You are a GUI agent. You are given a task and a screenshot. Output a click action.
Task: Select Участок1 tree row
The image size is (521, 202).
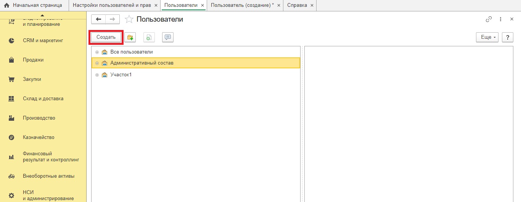[x=196, y=75]
